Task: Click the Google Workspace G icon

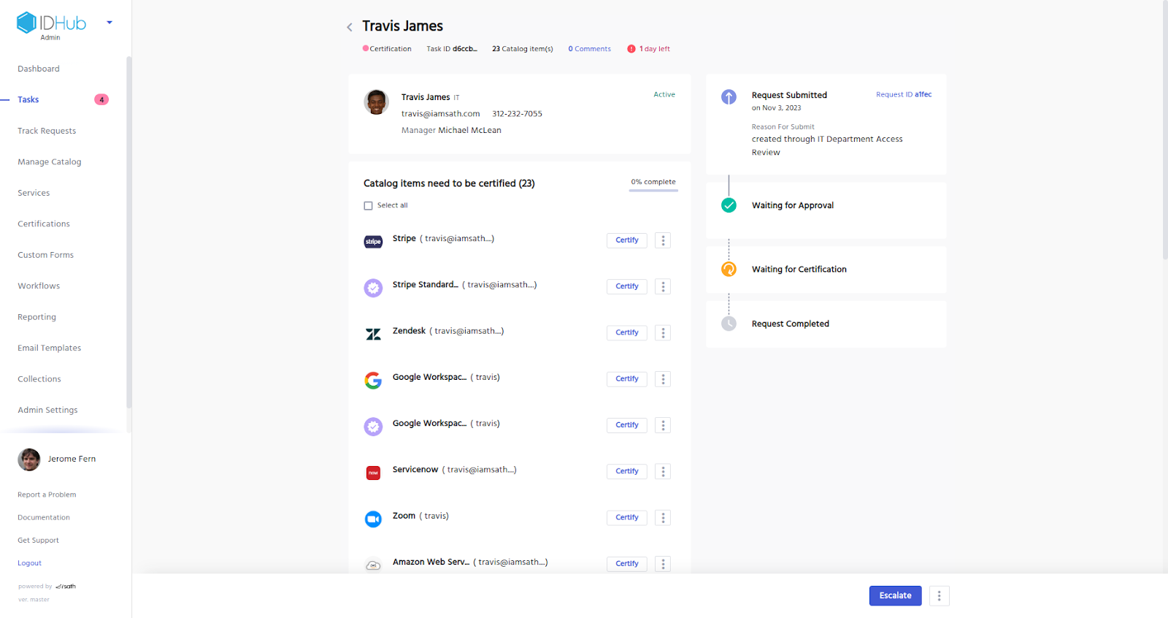Action: [x=373, y=380]
